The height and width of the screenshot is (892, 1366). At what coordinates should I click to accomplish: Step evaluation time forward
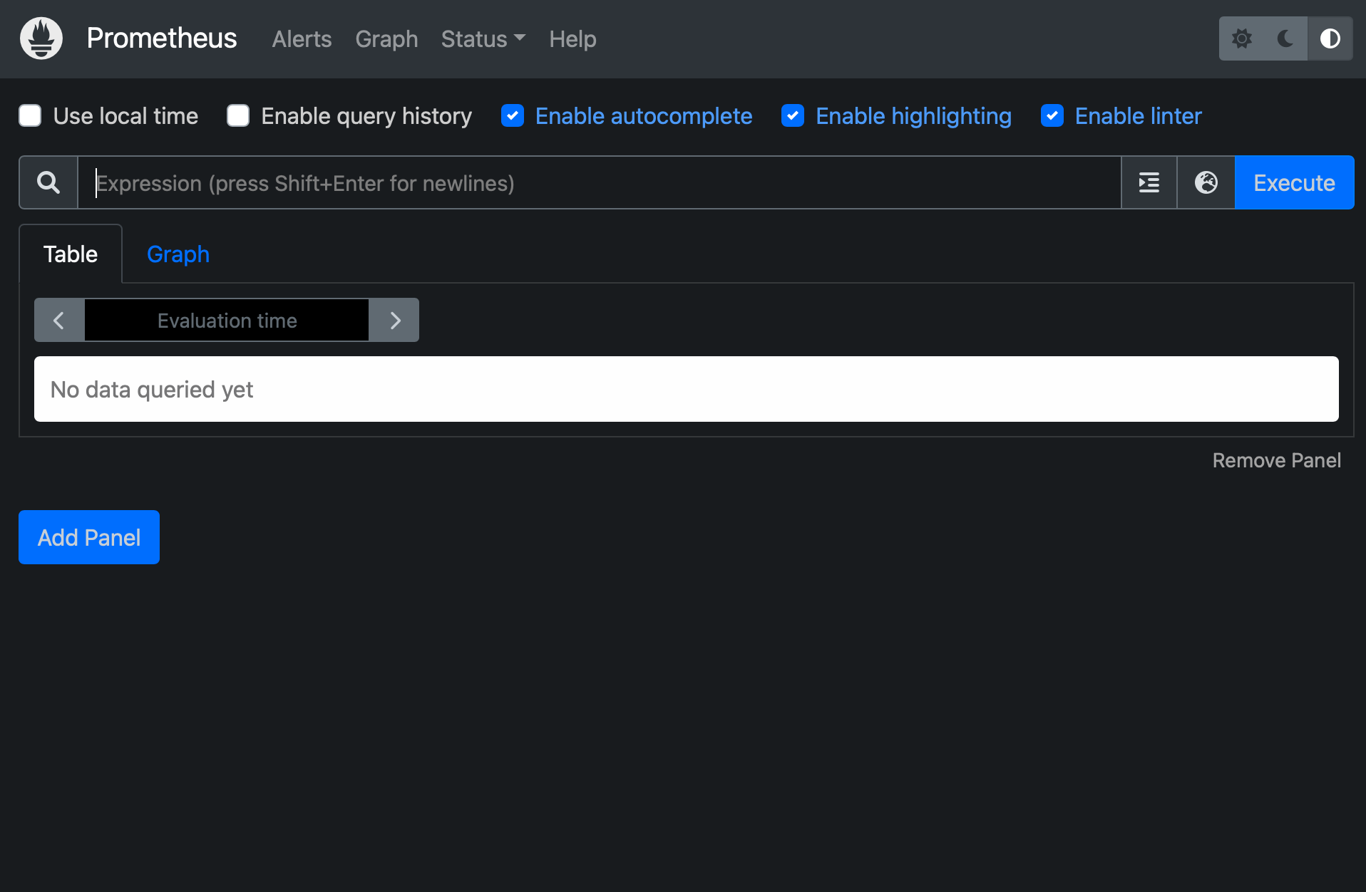click(x=394, y=320)
